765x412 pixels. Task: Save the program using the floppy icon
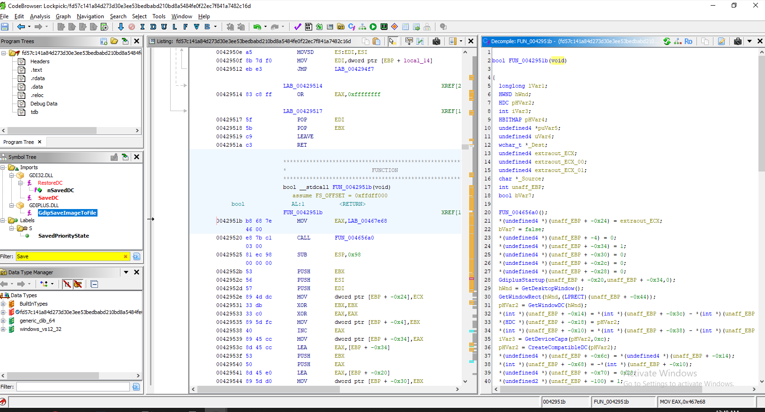pos(5,27)
